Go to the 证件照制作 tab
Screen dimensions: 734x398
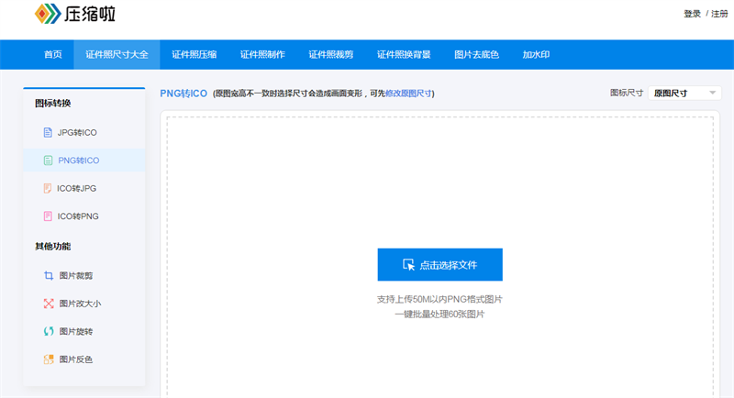262,55
